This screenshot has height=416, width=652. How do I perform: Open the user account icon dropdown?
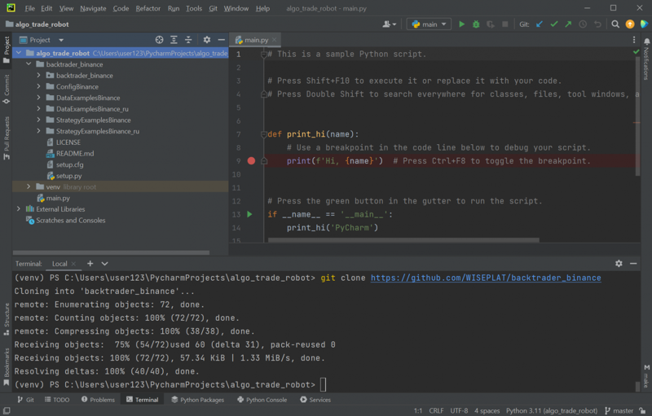(x=390, y=24)
